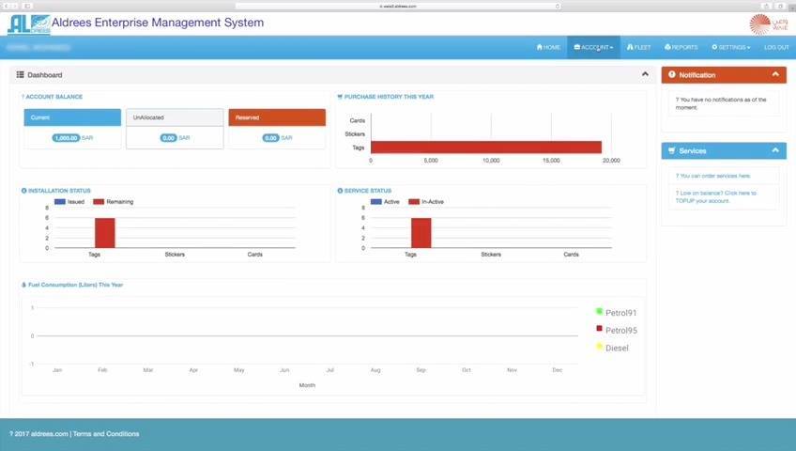Go to the Reports menu item
The image size is (796, 451).
[681, 47]
